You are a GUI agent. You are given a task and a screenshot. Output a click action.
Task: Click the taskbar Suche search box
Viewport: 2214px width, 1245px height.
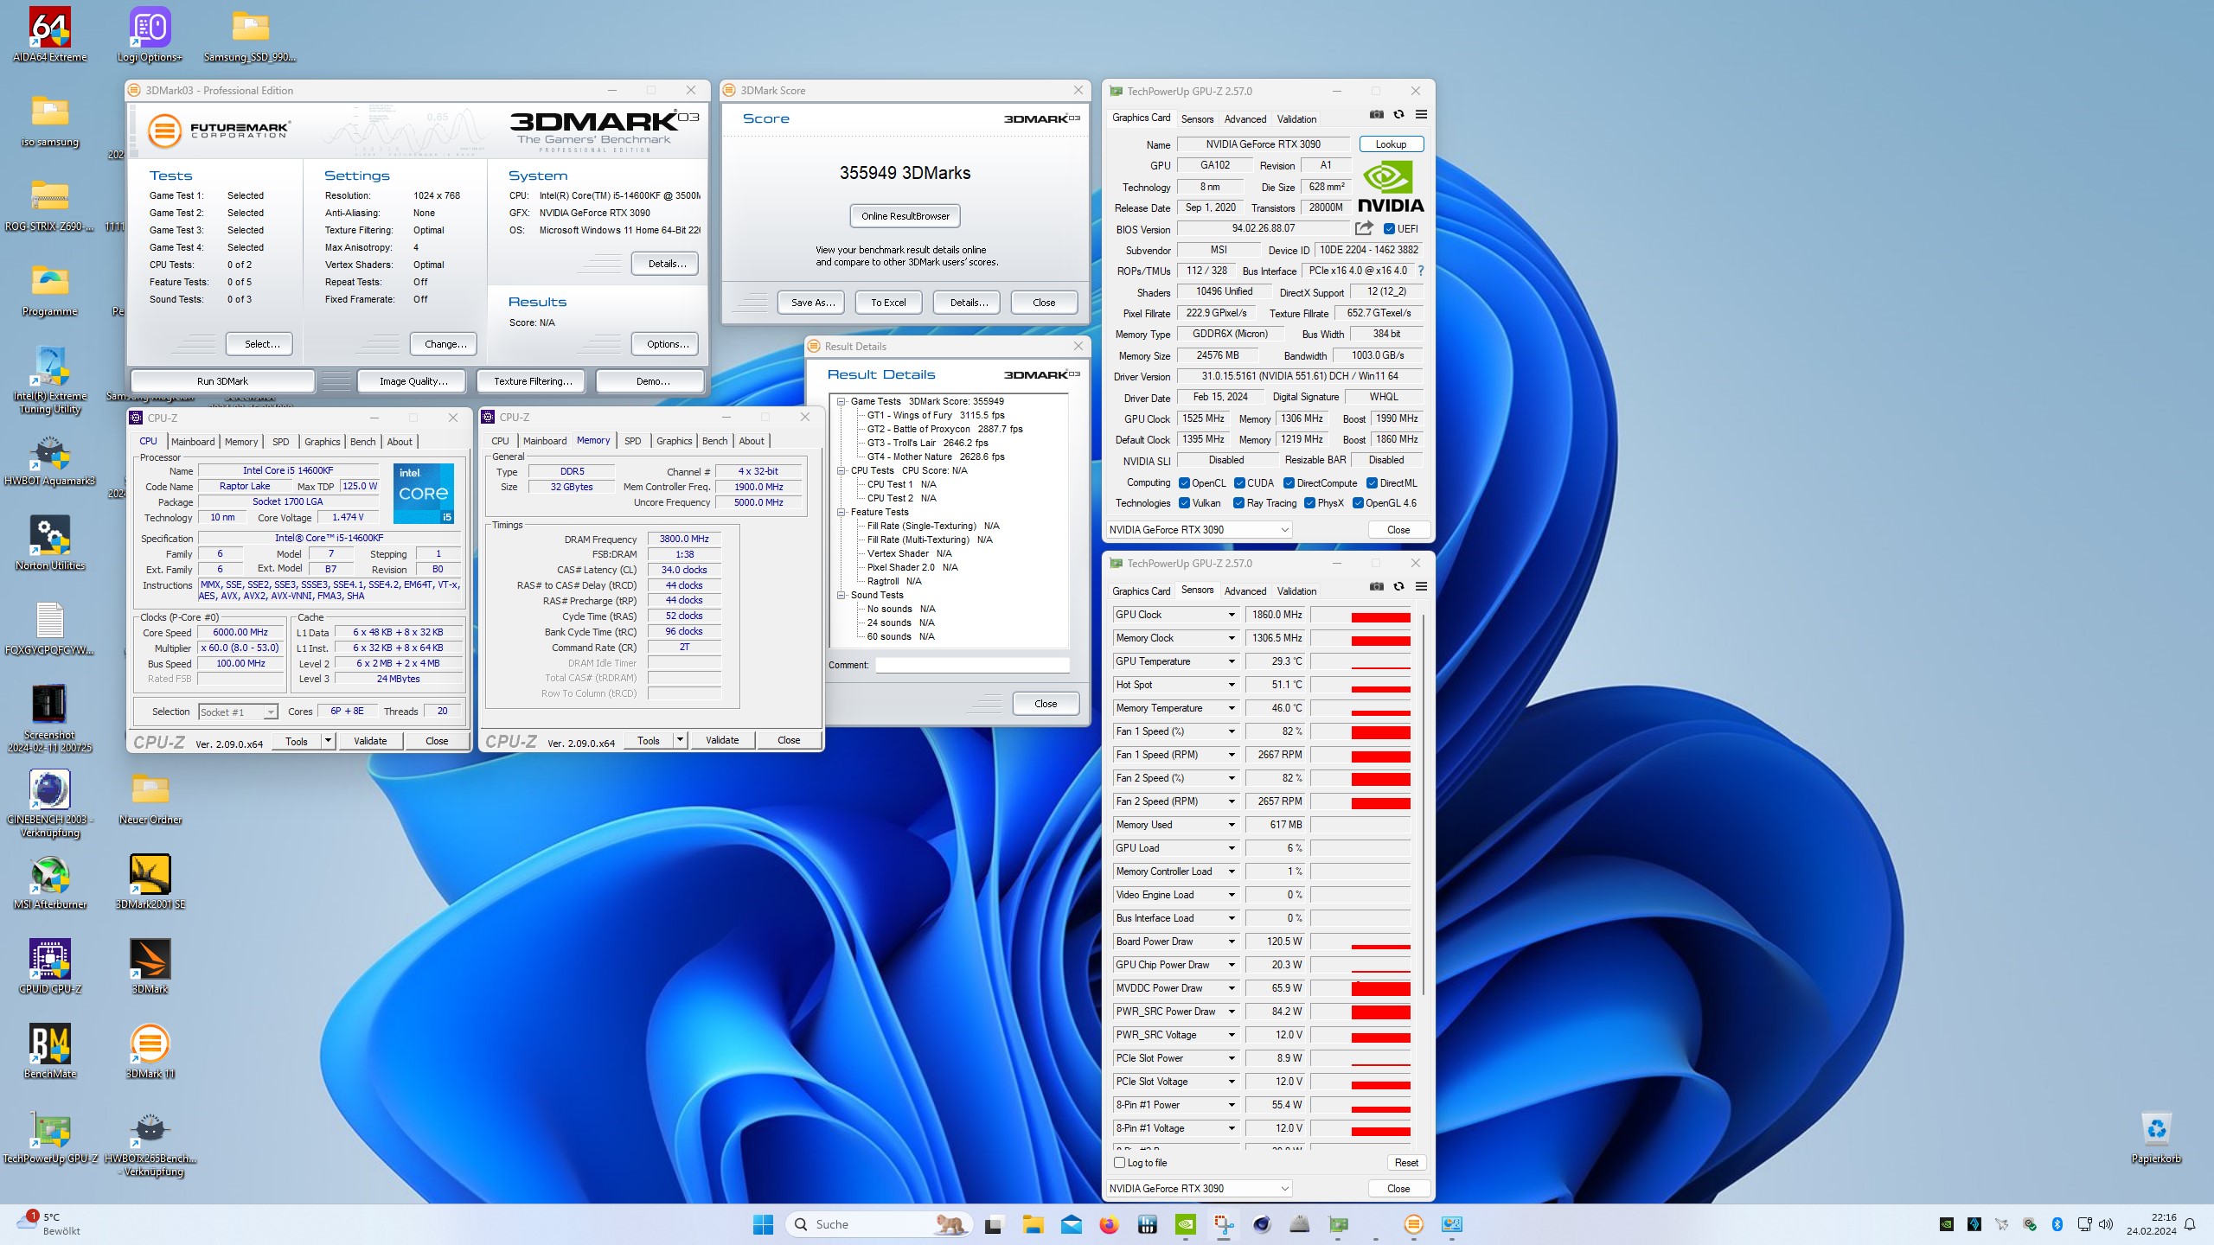point(880,1224)
